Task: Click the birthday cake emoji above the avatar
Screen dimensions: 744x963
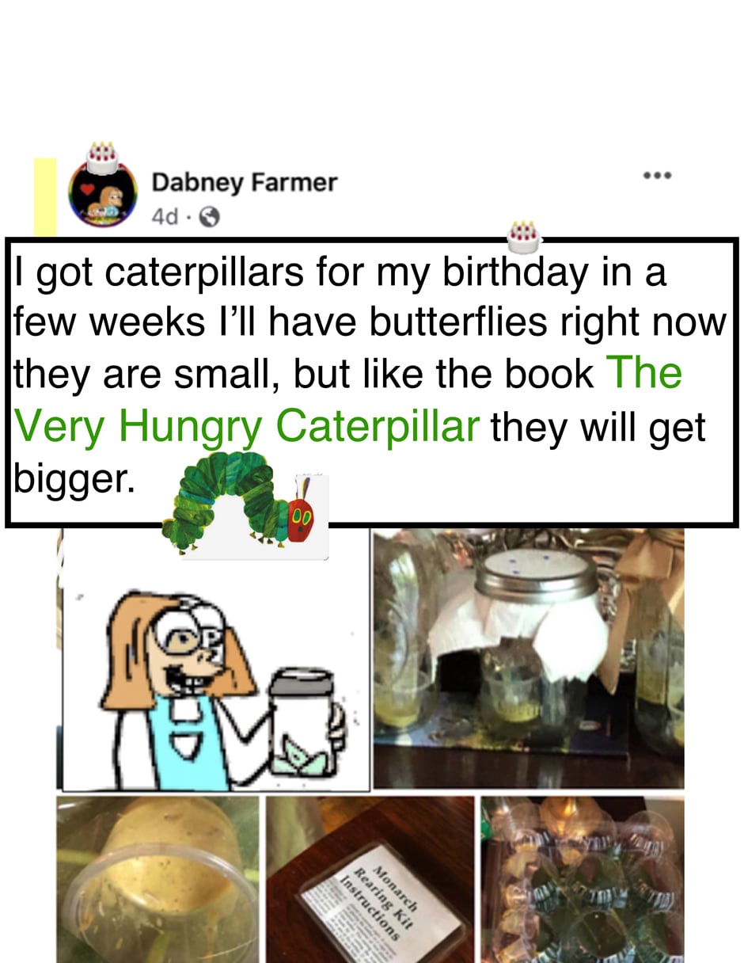Action: tap(102, 158)
